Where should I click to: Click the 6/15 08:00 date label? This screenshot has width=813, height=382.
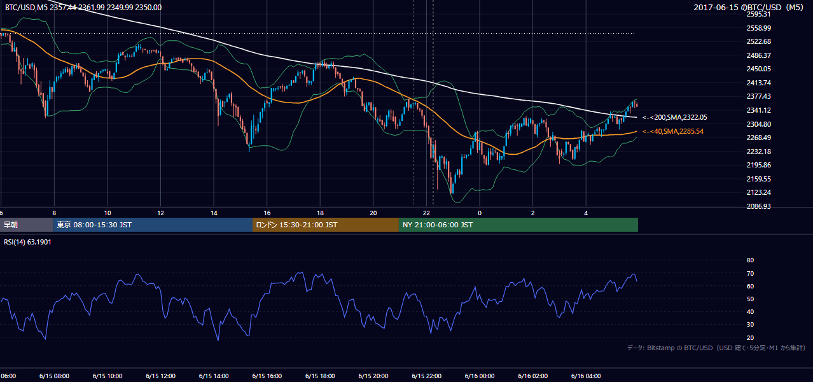54,376
